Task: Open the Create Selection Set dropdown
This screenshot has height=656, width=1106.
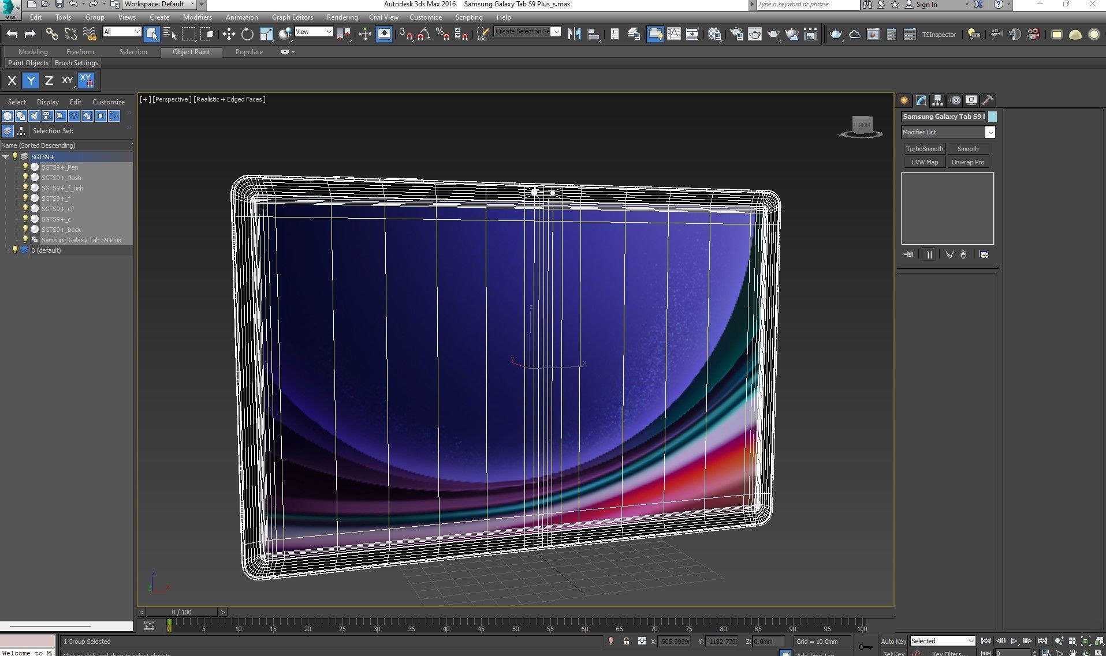Action: tap(527, 31)
